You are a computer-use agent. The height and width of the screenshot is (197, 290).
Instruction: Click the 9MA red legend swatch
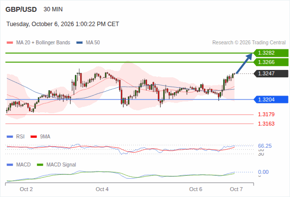(33, 137)
